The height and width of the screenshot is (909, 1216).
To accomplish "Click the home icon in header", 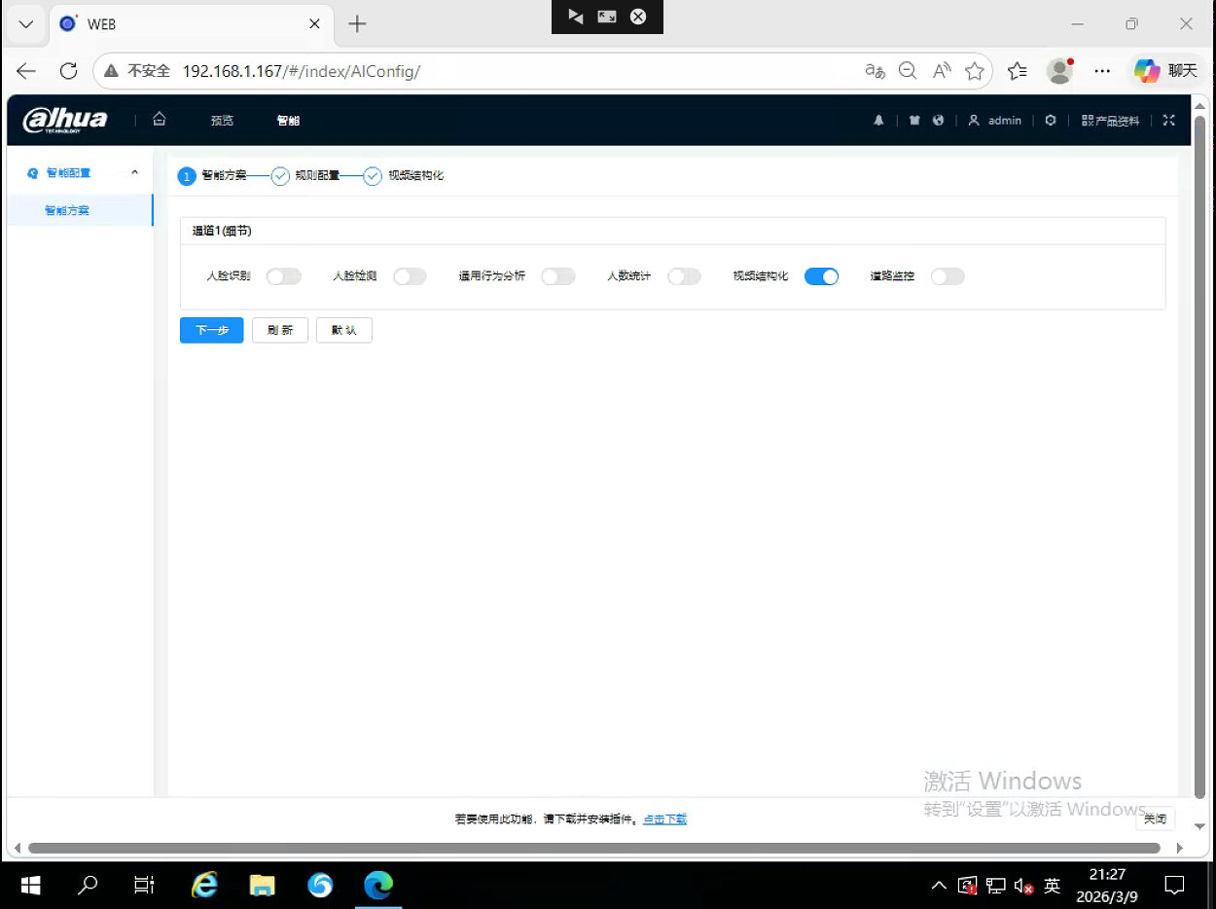I will pos(160,120).
